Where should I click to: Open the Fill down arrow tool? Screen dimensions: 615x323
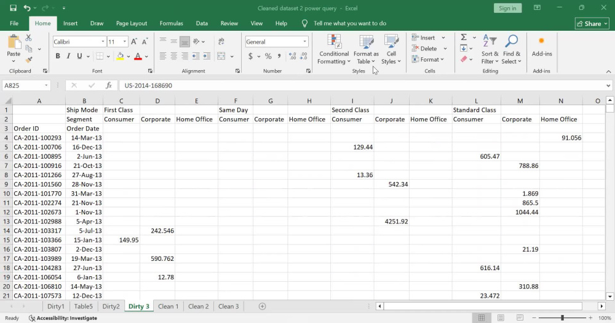(464, 48)
